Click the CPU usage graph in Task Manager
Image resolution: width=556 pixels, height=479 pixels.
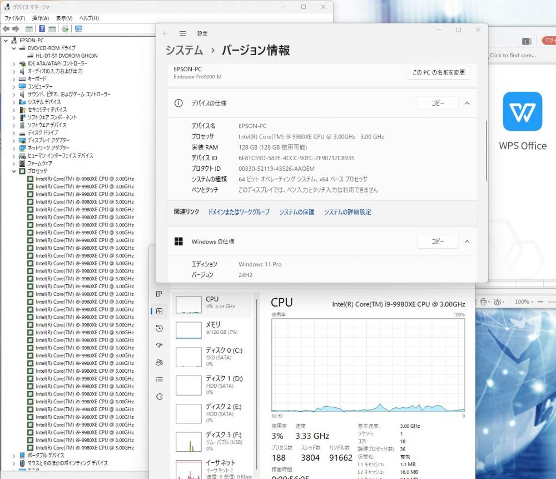pyautogui.click(x=368, y=365)
